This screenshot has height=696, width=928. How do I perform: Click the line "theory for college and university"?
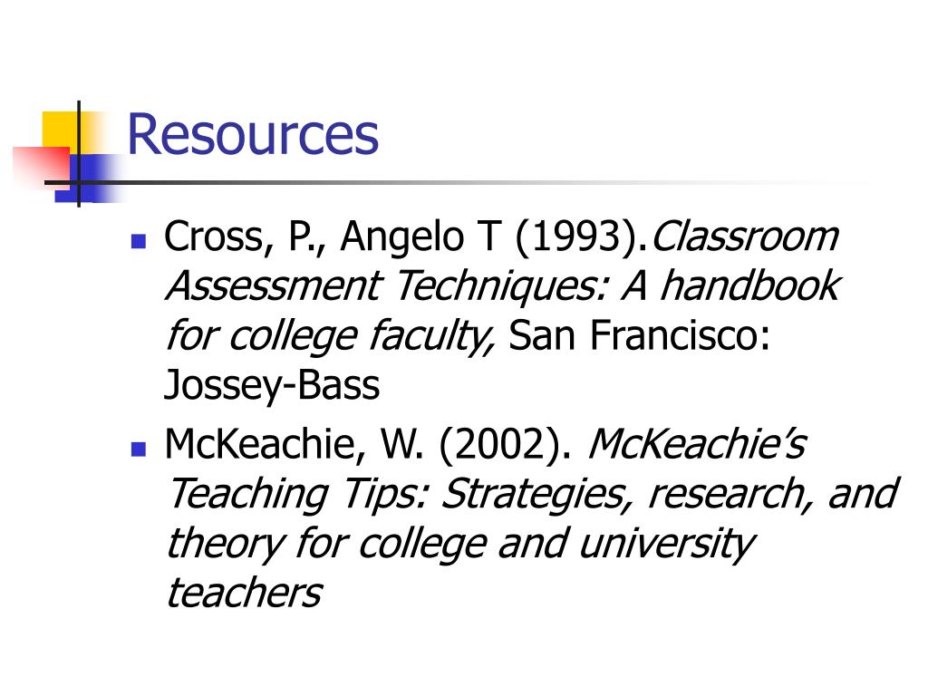[x=460, y=545]
